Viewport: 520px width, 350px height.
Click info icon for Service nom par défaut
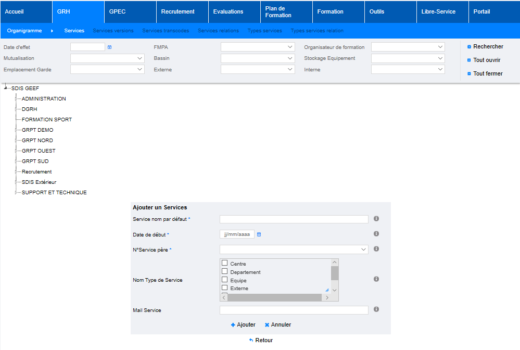pos(376,219)
